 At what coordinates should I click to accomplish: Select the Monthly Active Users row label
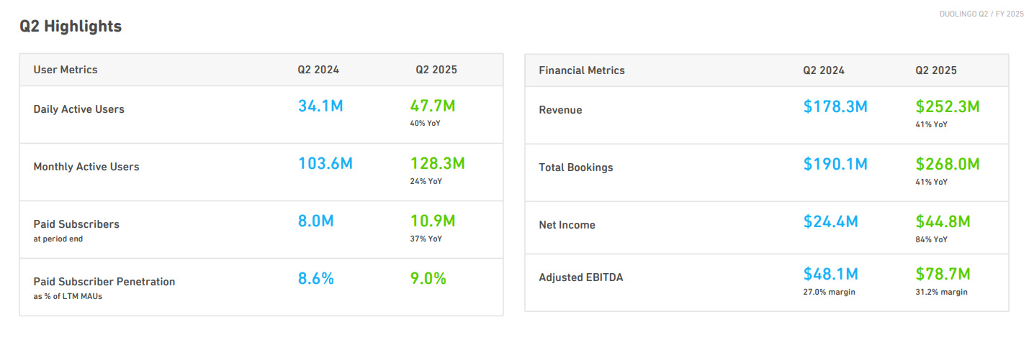[86, 167]
